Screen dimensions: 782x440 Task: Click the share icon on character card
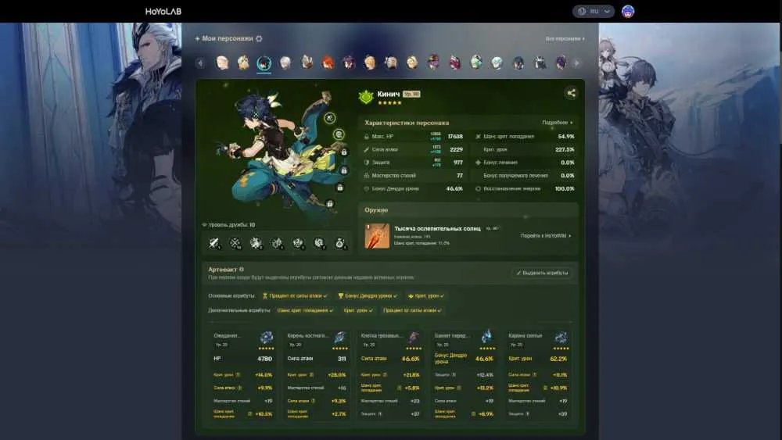coord(571,93)
